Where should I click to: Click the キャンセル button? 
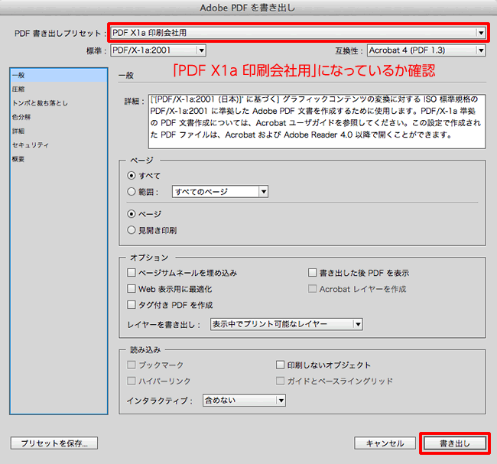tap(385, 443)
